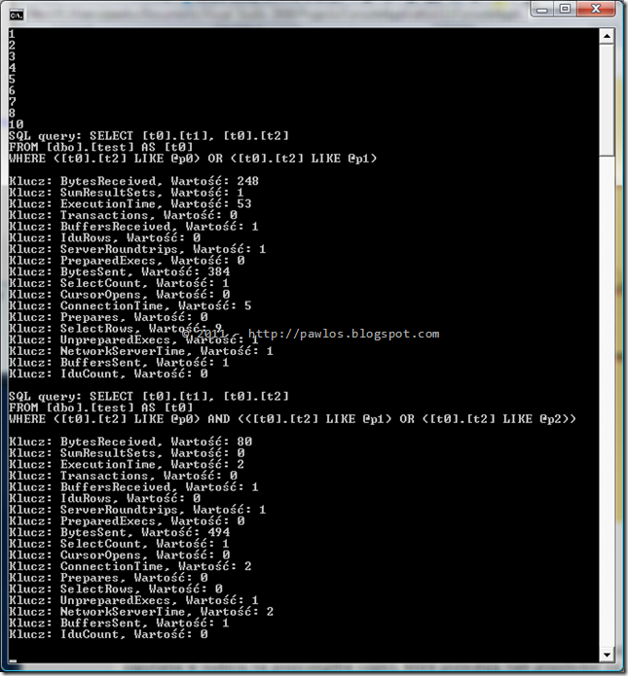Click the BytesReceived line with value 248

coord(133,181)
